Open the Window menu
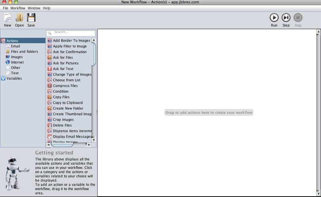 34,8
